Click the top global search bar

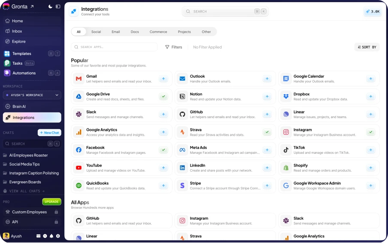(225, 12)
